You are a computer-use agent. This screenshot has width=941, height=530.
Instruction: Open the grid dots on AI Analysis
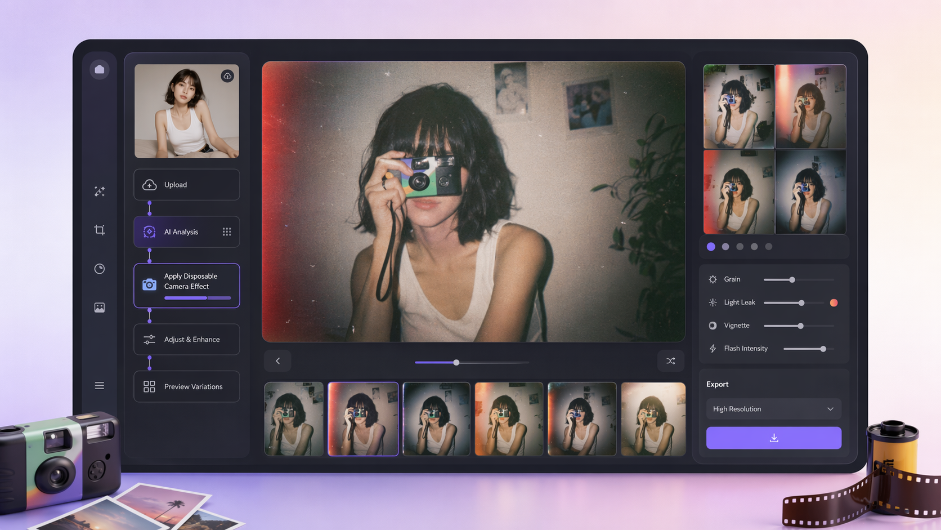pos(227,232)
